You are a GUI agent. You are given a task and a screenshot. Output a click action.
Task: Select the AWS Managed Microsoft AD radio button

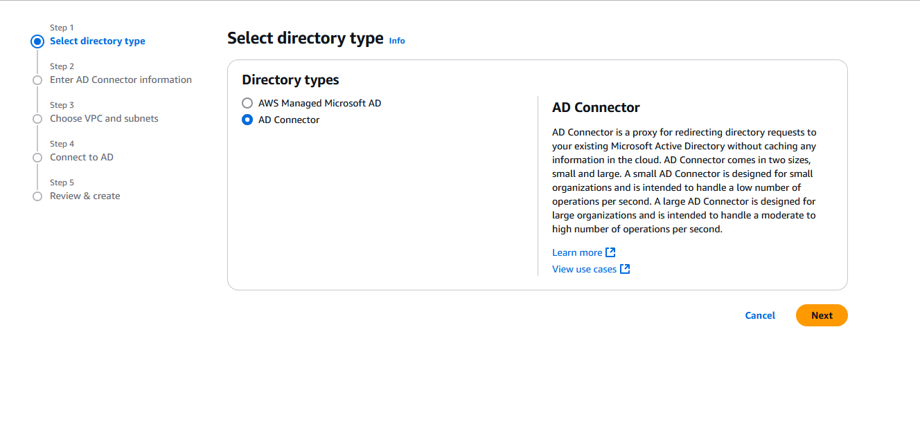(247, 103)
